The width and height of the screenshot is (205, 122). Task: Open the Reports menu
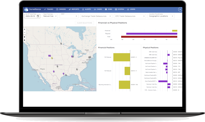coord(74,9)
